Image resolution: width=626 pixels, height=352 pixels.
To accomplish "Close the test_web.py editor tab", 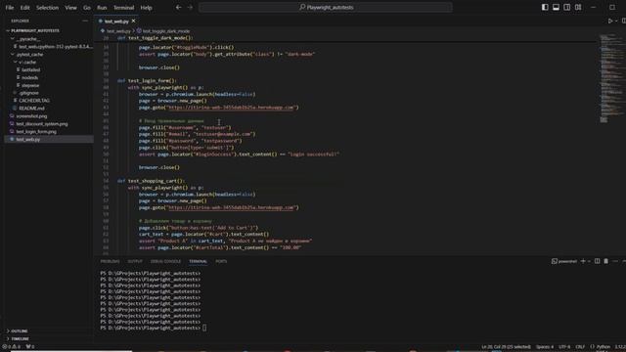I will 133,21.
